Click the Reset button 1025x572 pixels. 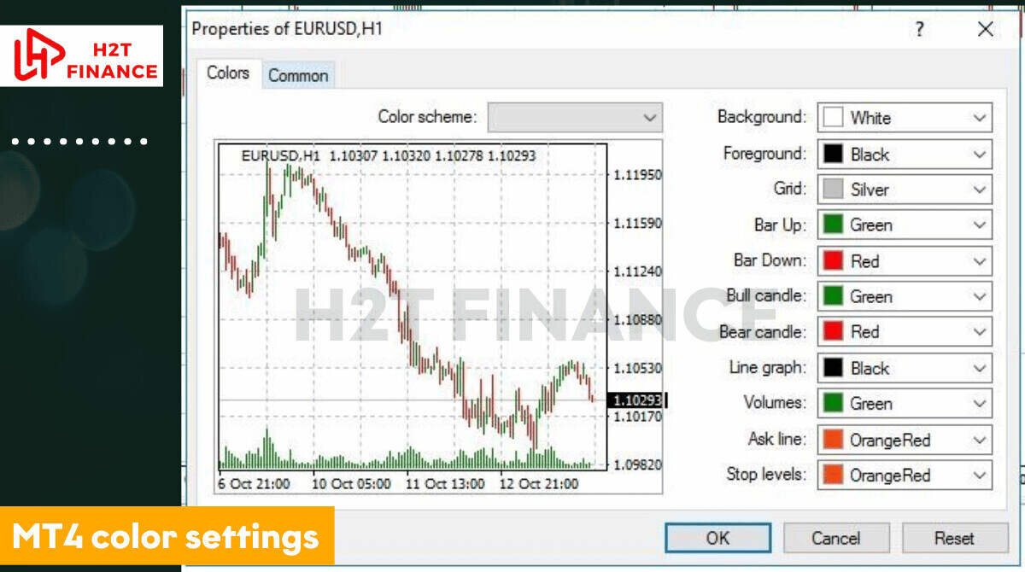[x=954, y=538]
